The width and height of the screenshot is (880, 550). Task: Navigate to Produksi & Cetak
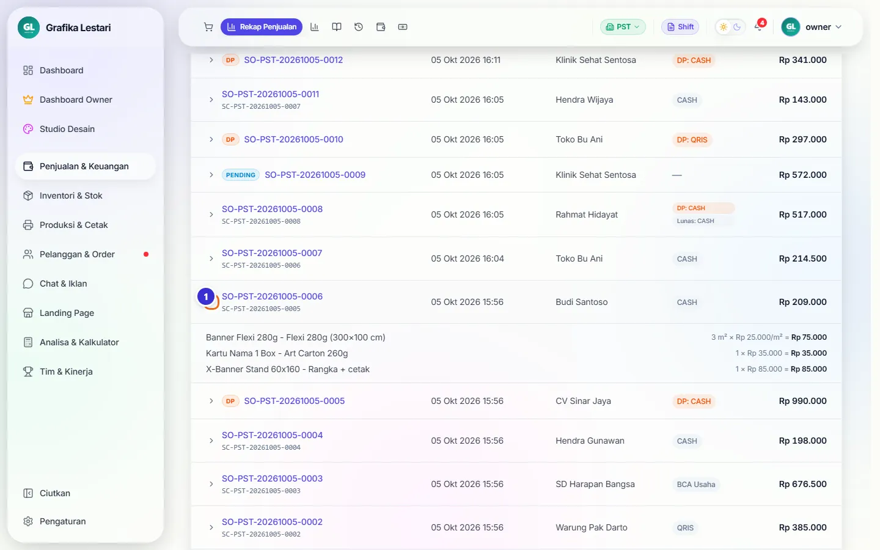click(x=86, y=225)
